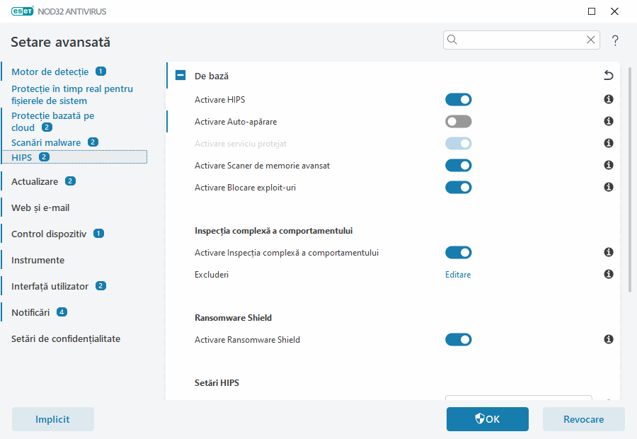Image resolution: width=637 pixels, height=439 pixels.
Task: Open the Web și e-mail section
Action: [x=40, y=208]
